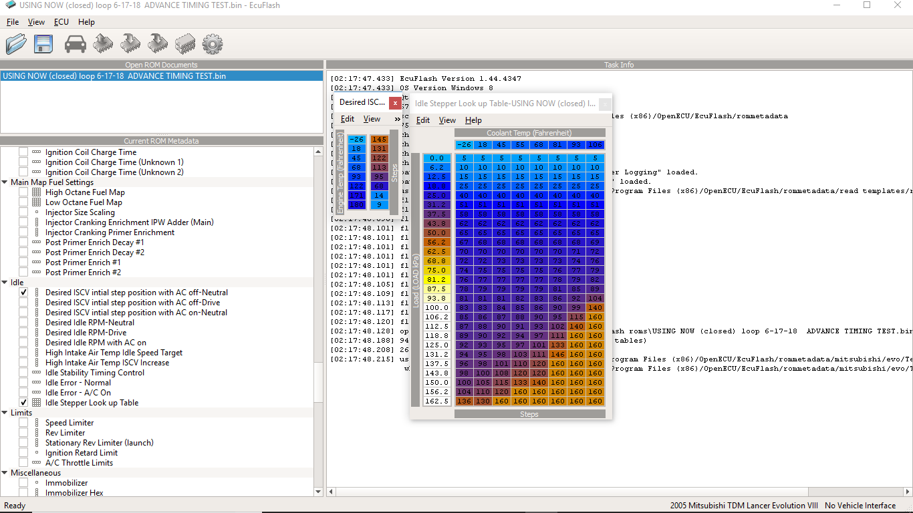The width and height of the screenshot is (913, 513).
Task: Click the open ROM folder icon
Action: tap(16, 44)
